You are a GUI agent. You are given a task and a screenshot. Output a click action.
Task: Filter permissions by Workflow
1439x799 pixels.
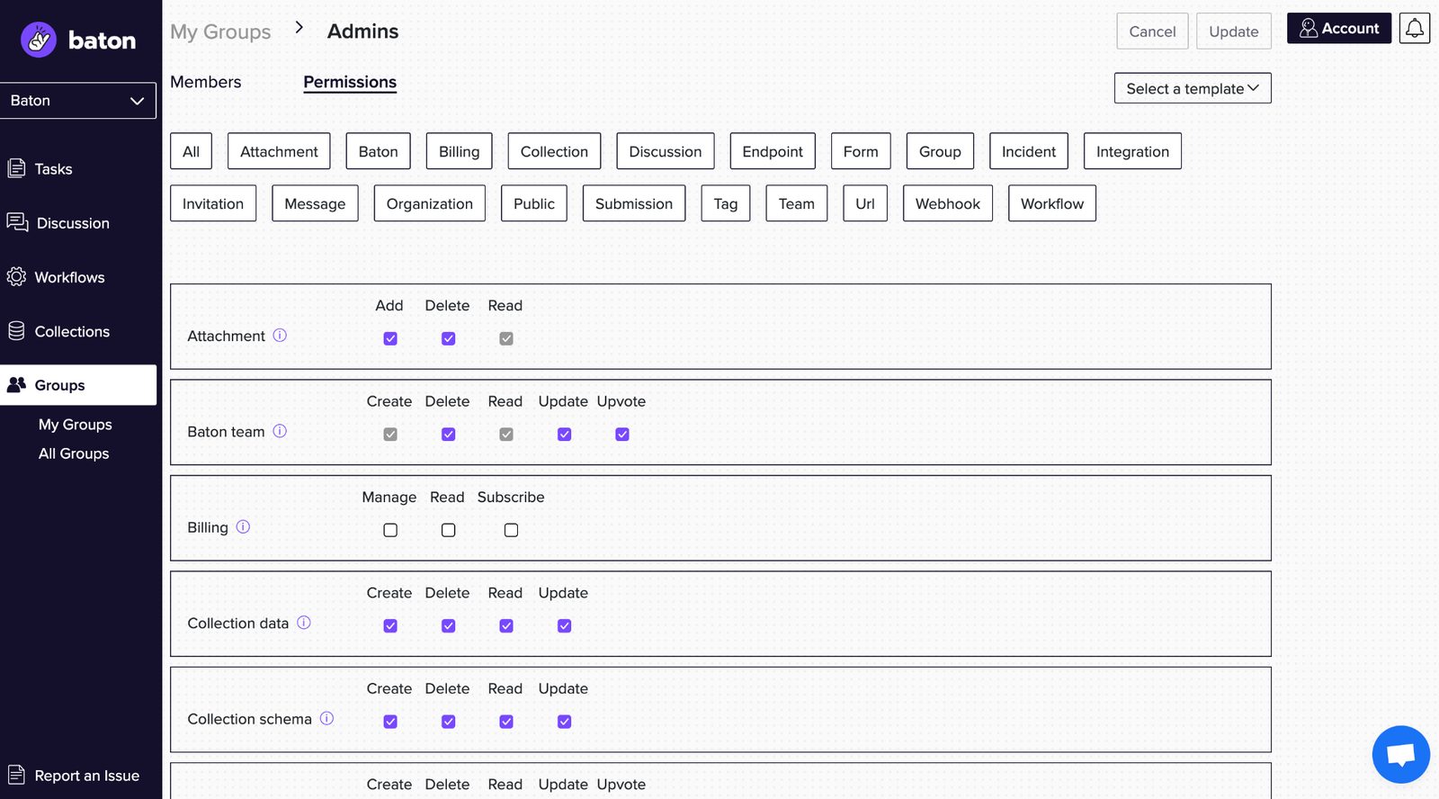(1052, 203)
